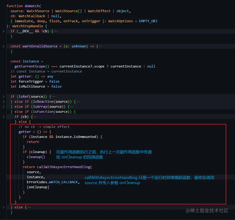Viewport: 235px width, 220px height.
Task: Expand the folded if (__DEV__ && !cb) block
Action: [3, 31]
